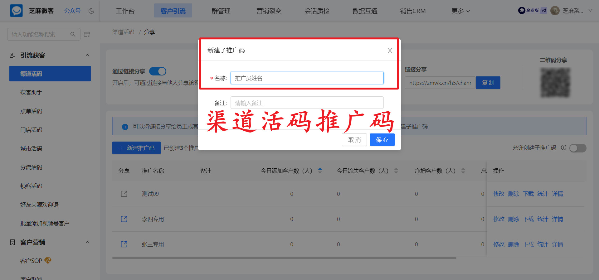Open the 工作台 tab
Screen dimensions: 599x280
coord(125,11)
